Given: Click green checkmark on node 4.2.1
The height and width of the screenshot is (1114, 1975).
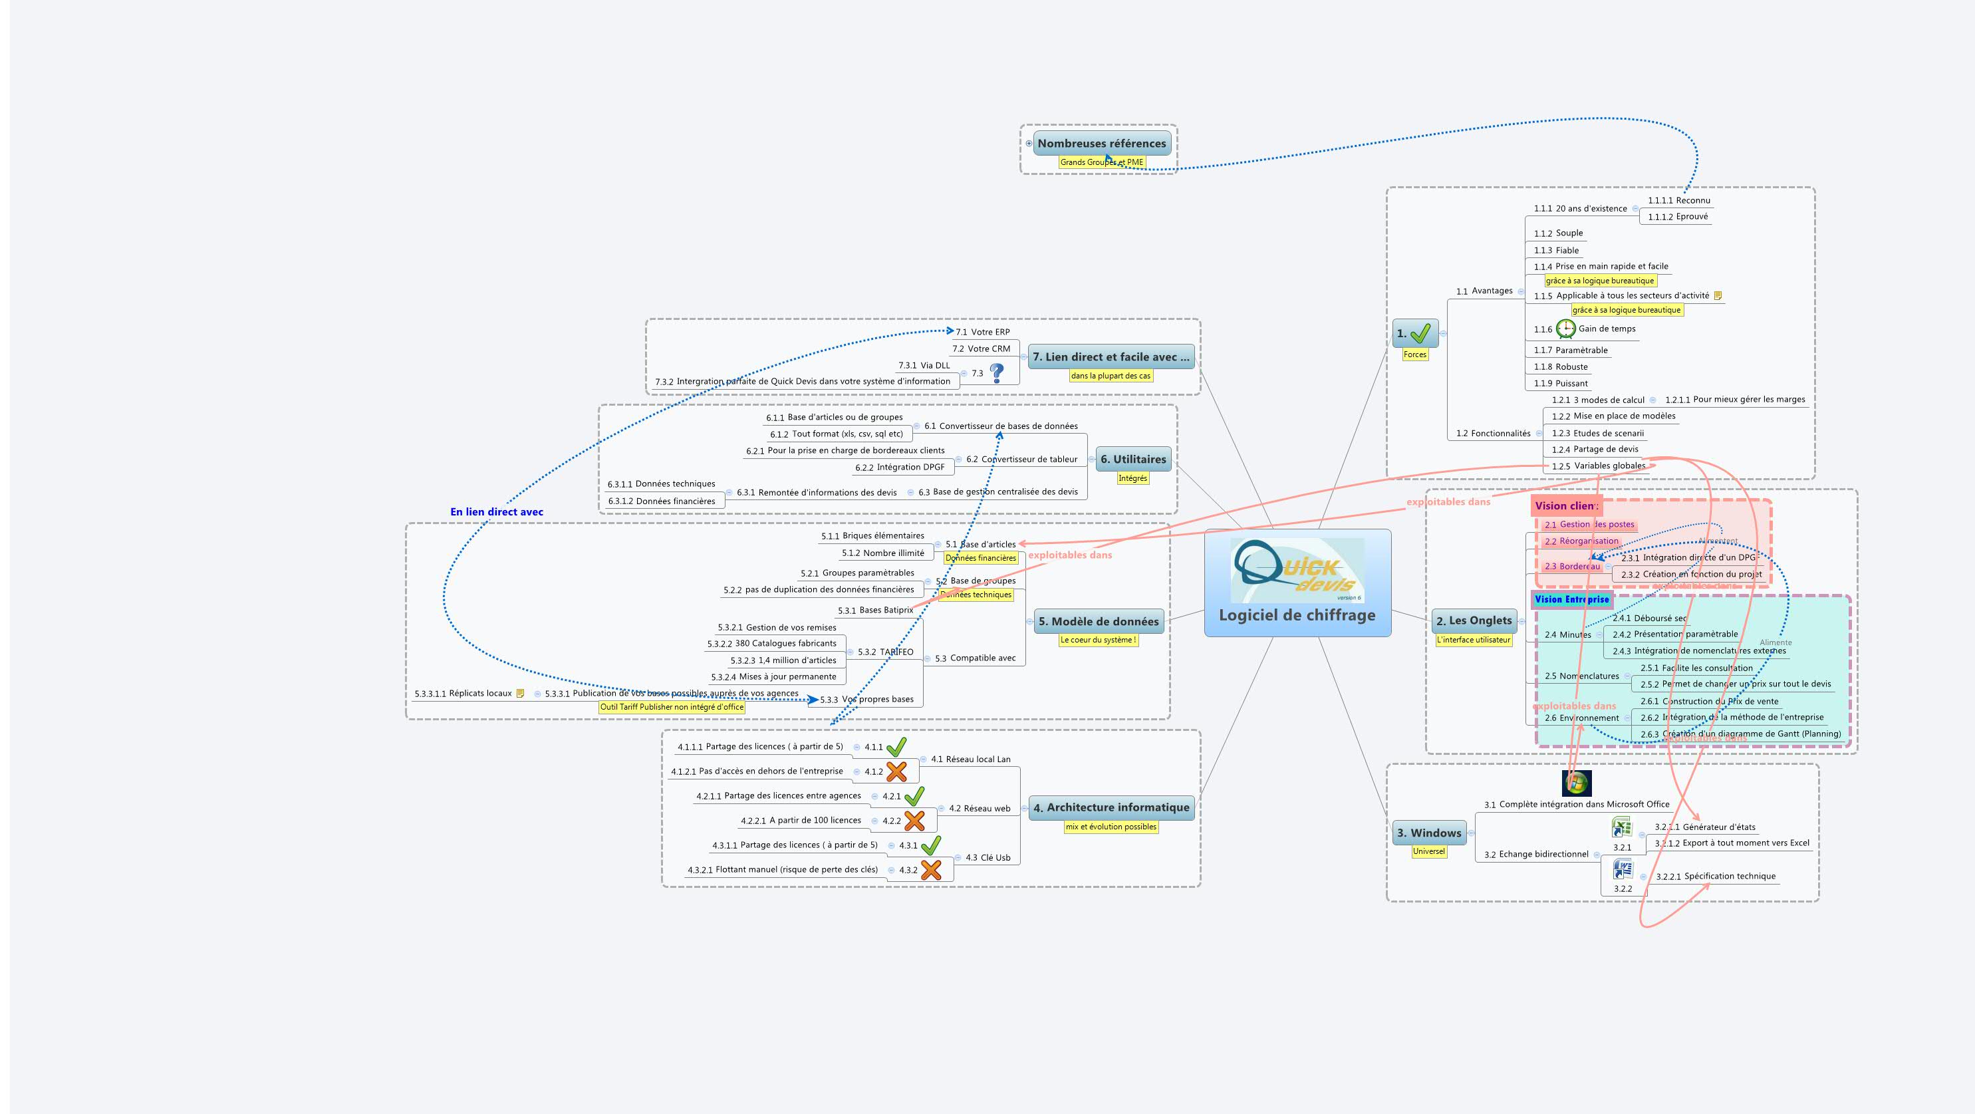Looking at the screenshot, I should coord(914,796).
